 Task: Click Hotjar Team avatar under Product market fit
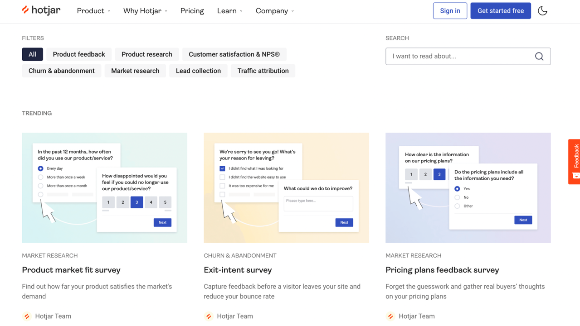click(27, 316)
